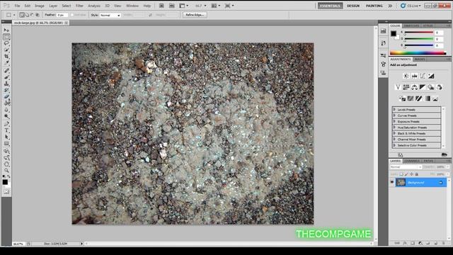
Task: Expand Curves Presets
Action: coord(395,115)
